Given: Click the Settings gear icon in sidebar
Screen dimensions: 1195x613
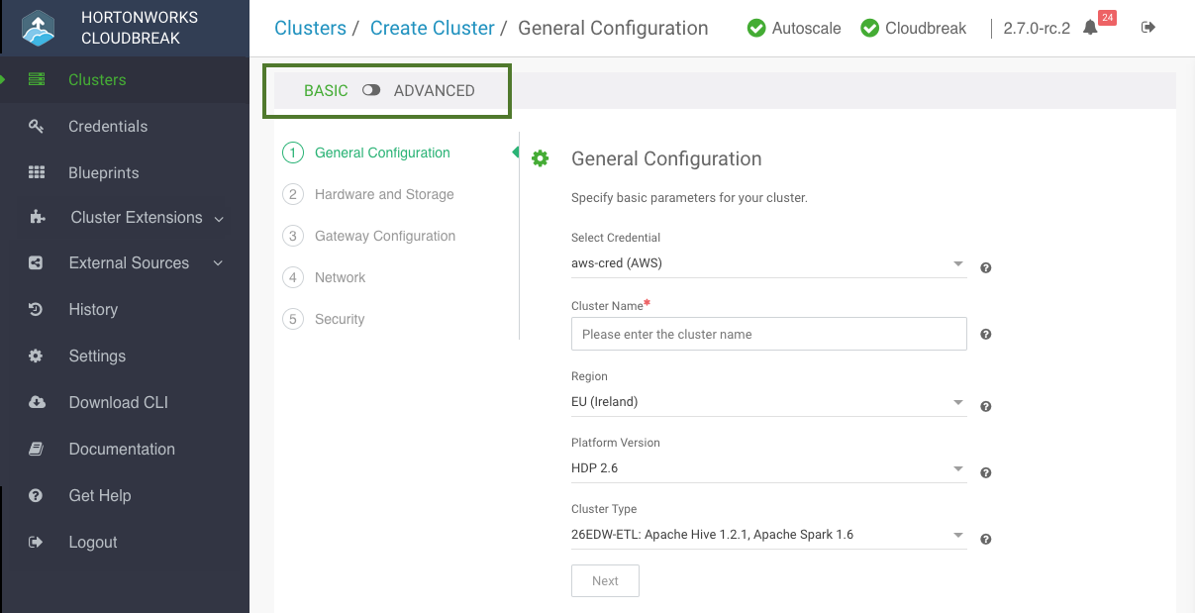Looking at the screenshot, I should tap(36, 356).
